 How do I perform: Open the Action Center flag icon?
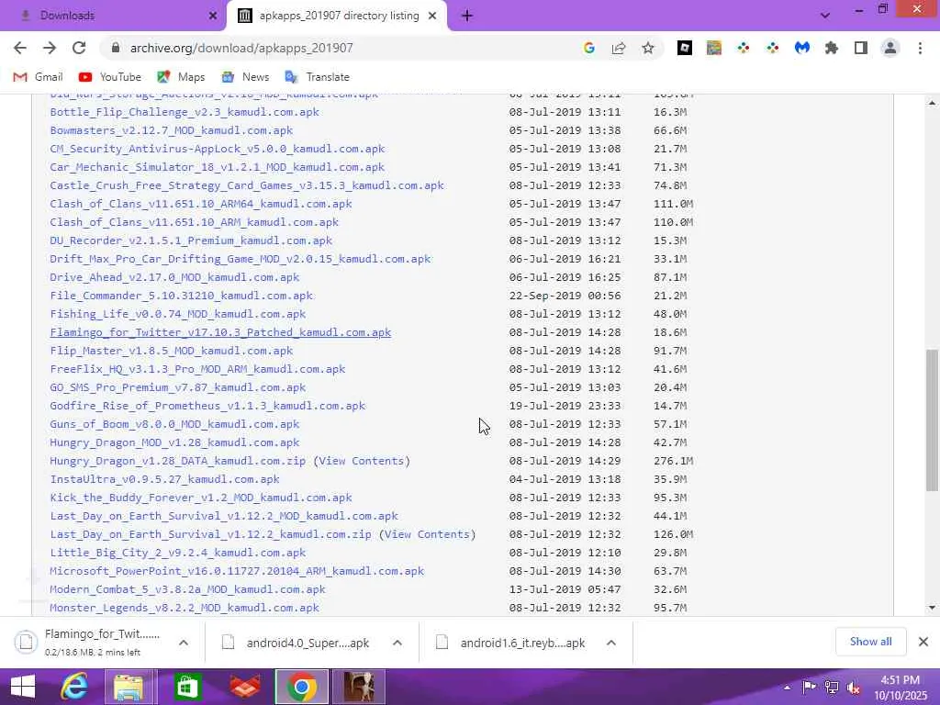tap(809, 688)
